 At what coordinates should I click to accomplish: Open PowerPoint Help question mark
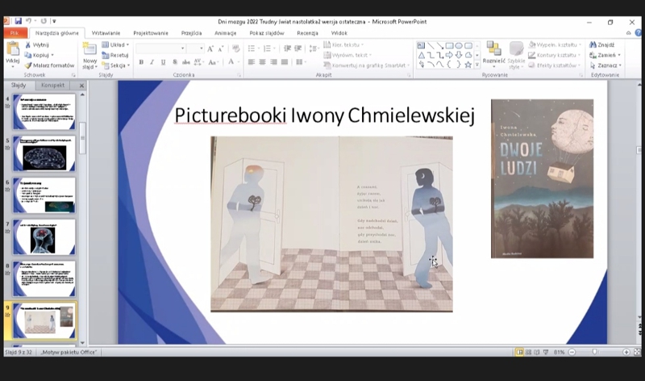click(x=639, y=33)
